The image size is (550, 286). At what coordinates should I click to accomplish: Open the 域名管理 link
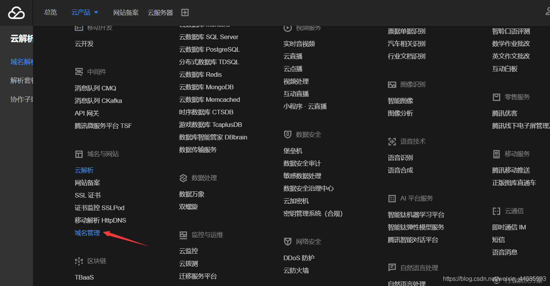tap(87, 232)
